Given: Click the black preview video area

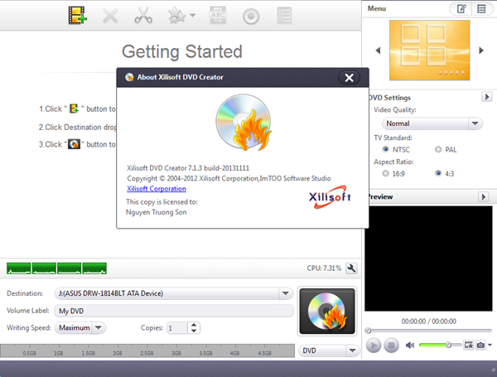Looking at the screenshot, I should [428, 259].
